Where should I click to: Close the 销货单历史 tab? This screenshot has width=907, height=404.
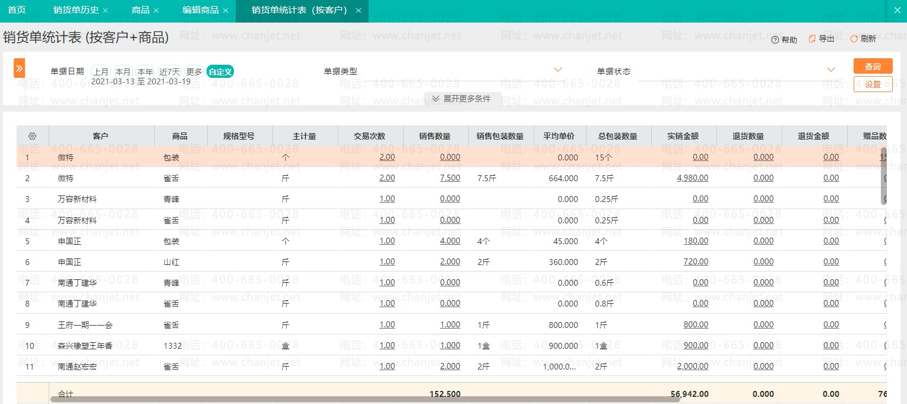point(106,11)
